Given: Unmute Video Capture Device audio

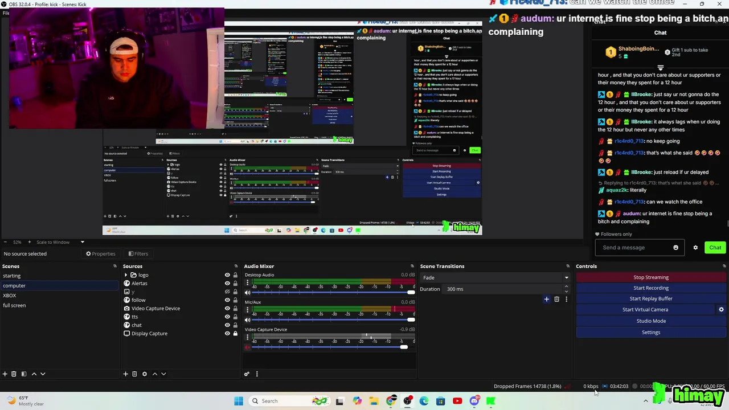Looking at the screenshot, I should point(247,347).
